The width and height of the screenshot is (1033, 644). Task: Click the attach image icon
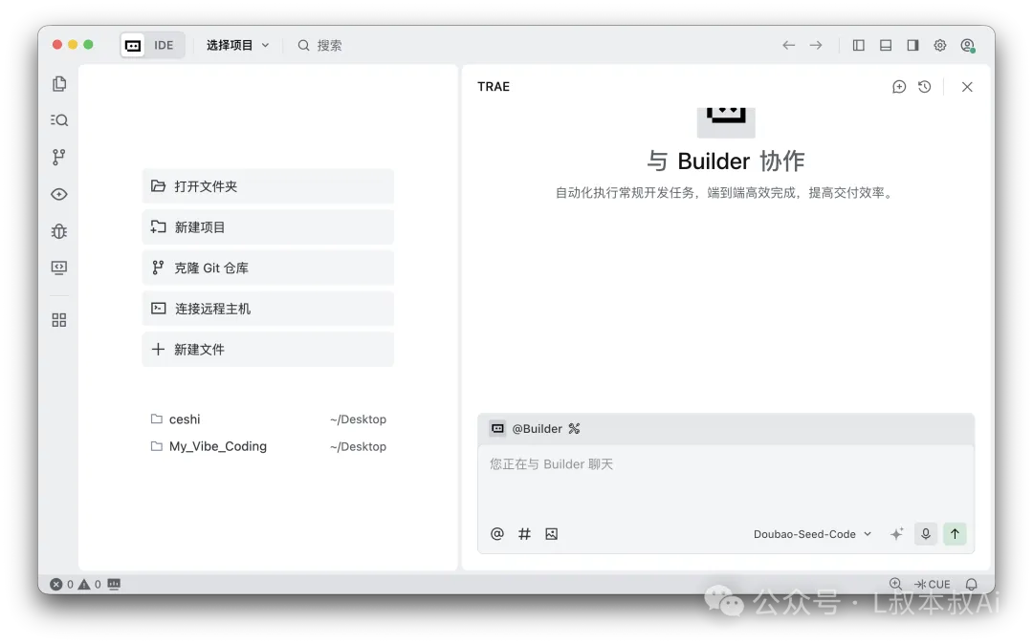point(552,534)
